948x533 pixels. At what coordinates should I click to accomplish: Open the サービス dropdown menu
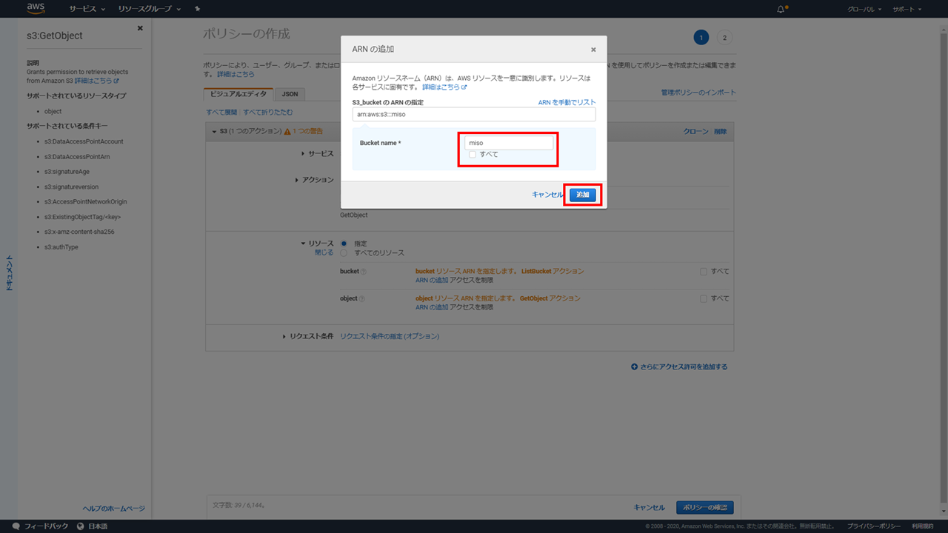tap(87, 9)
